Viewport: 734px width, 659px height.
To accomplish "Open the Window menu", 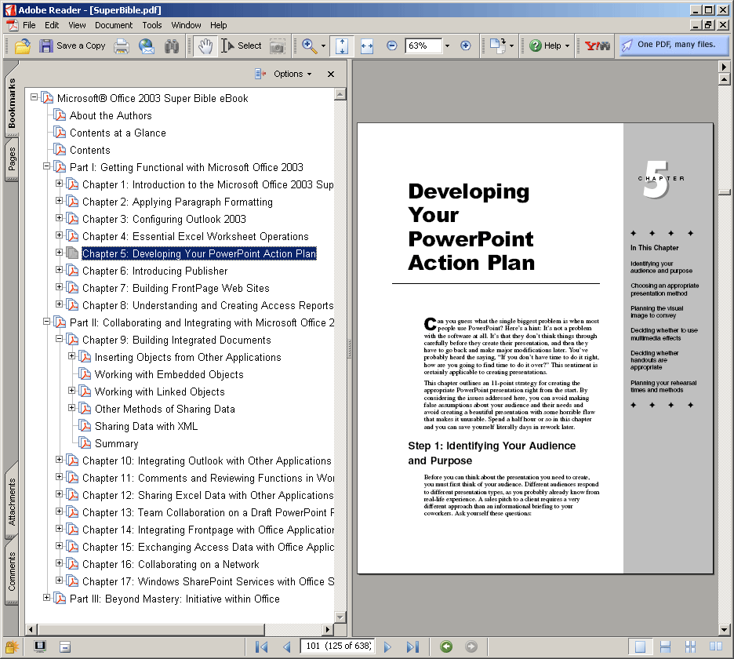I will click(186, 25).
